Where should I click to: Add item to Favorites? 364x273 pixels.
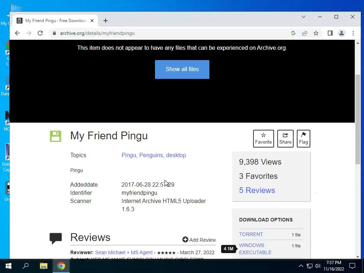[x=263, y=139]
